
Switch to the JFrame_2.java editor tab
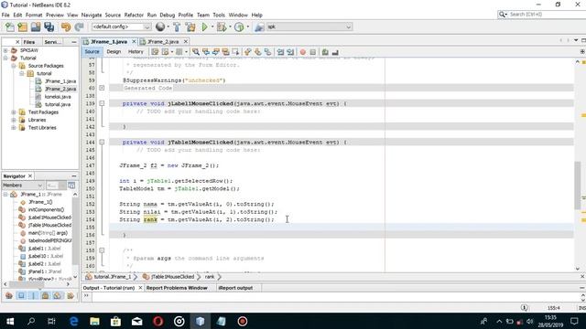[x=163, y=41]
